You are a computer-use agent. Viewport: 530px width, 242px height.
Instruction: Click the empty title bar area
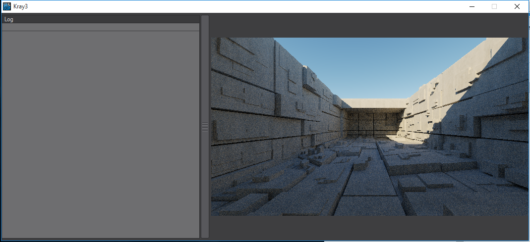coord(248,6)
